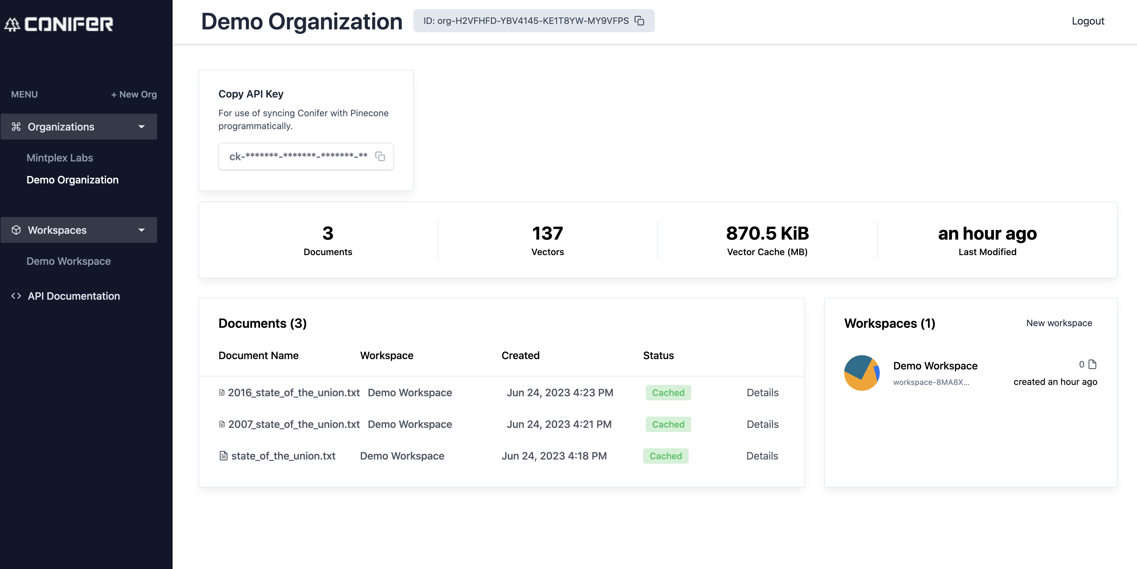Viewport: 1137px width, 569px height.
Task: Open Demo Workspace from sidebar
Action: click(69, 261)
